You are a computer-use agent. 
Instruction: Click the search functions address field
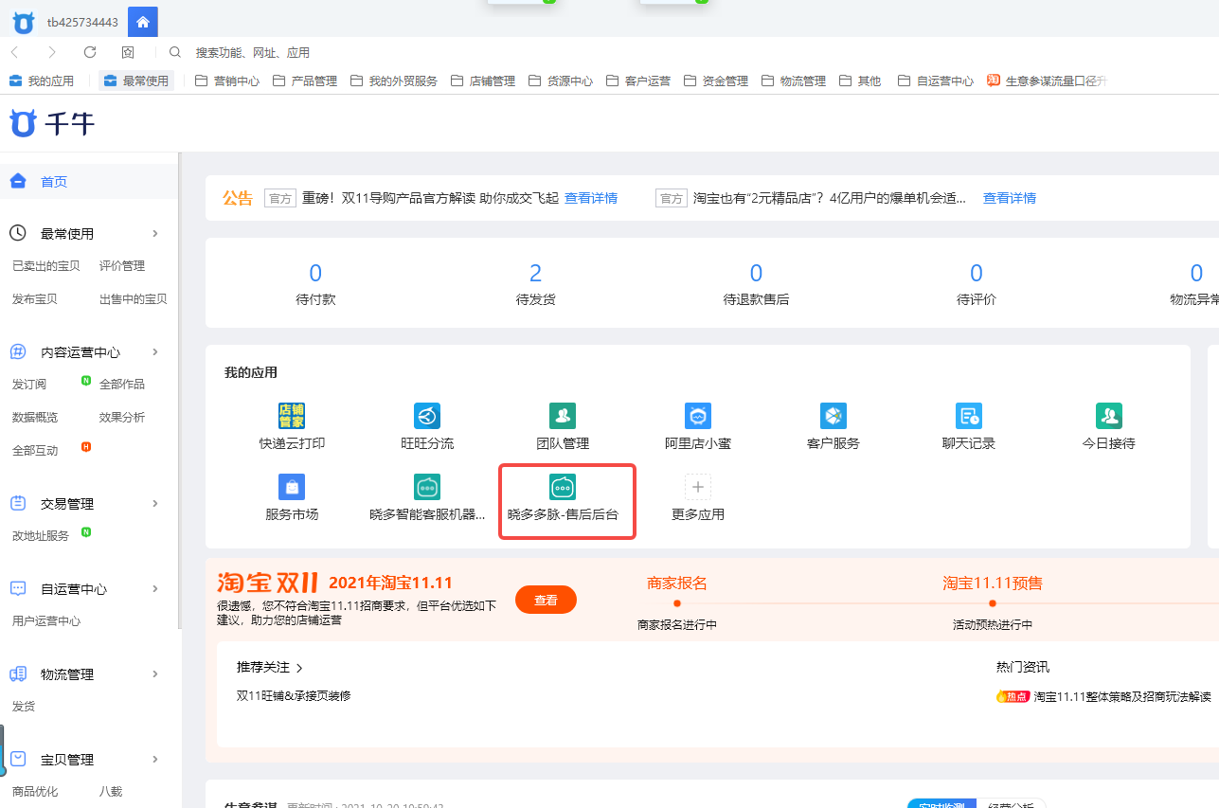pos(252,53)
